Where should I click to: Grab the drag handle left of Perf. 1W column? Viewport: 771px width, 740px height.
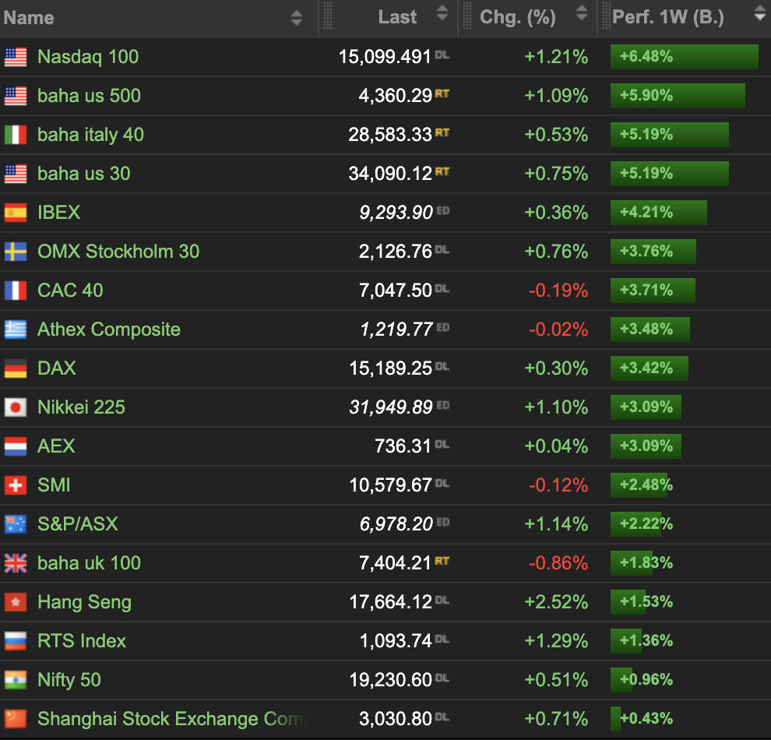pyautogui.click(x=606, y=16)
